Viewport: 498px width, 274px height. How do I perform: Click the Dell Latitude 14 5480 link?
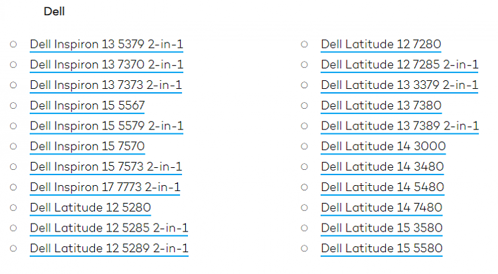point(382,187)
